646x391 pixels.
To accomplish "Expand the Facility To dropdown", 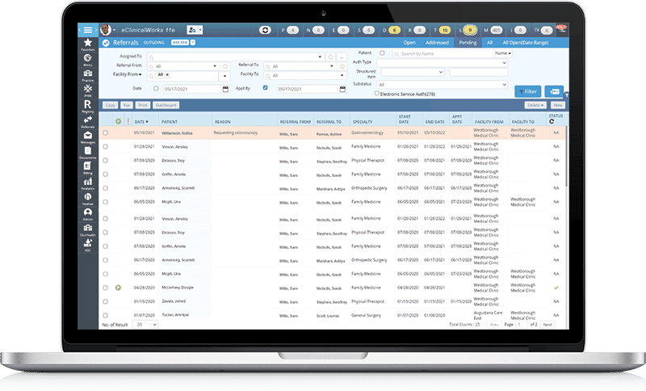I will 342,75.
